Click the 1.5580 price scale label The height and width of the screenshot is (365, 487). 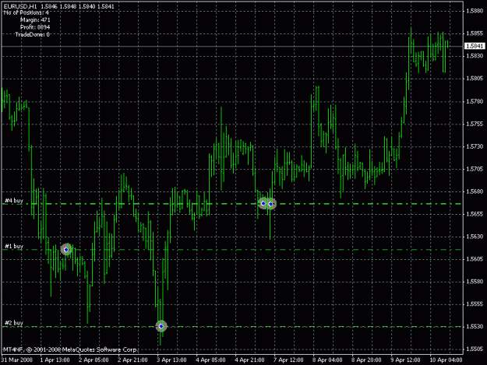[475, 282]
